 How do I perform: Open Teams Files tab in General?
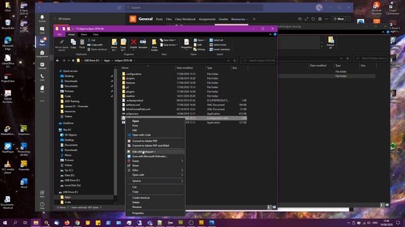[x=169, y=19]
